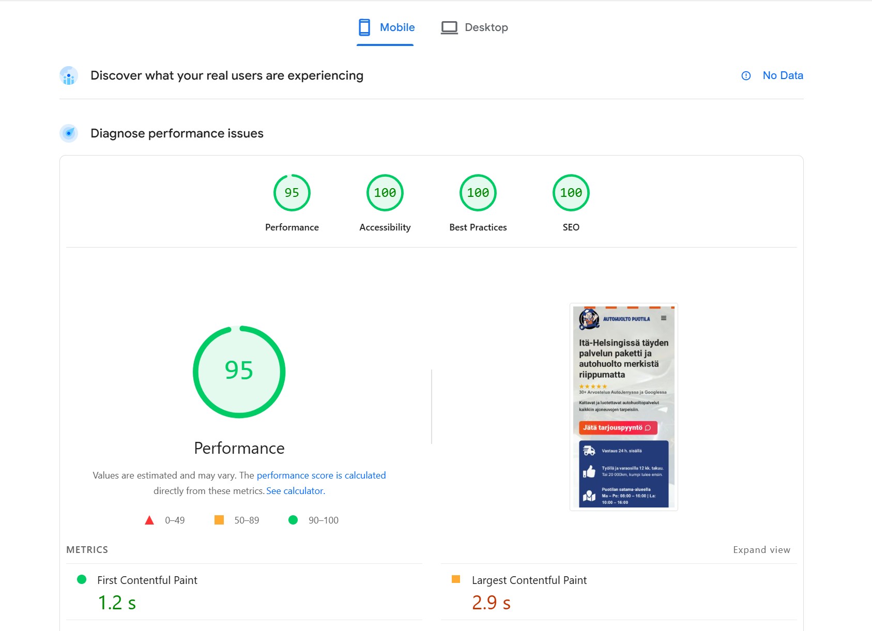This screenshot has width=872, height=631.
Task: Open the No Data link
Action: click(x=783, y=75)
